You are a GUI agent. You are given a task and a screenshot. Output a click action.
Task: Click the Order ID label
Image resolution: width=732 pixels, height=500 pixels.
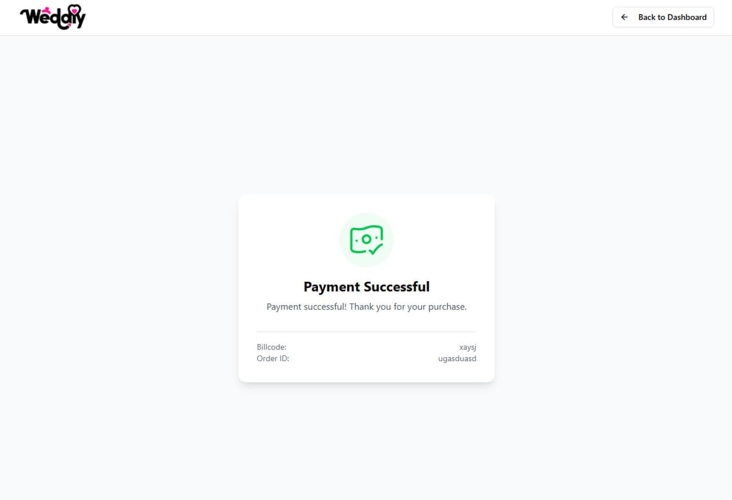pos(273,359)
